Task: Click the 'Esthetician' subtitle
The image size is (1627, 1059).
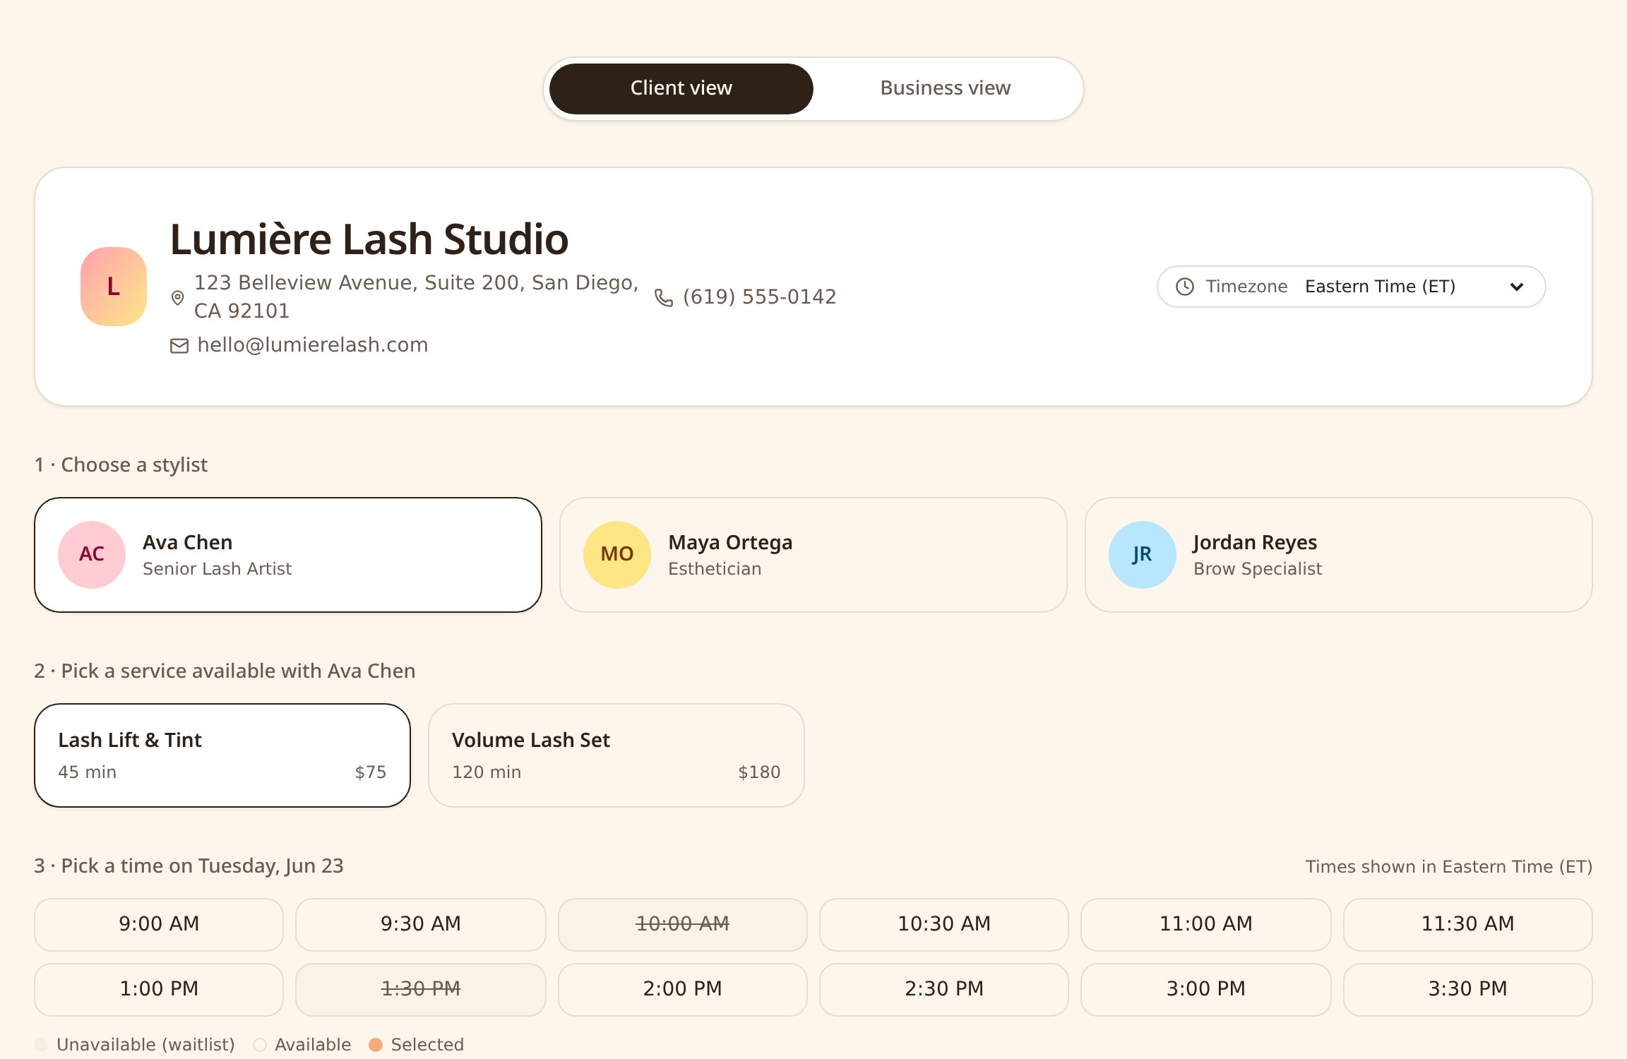Action: tap(715, 569)
